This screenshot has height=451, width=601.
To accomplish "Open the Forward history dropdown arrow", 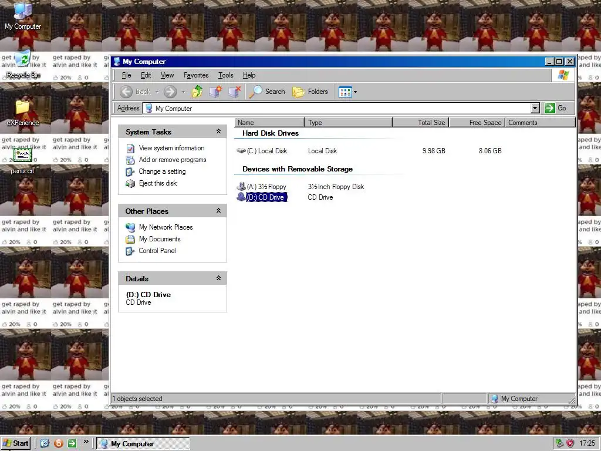I will click(184, 92).
